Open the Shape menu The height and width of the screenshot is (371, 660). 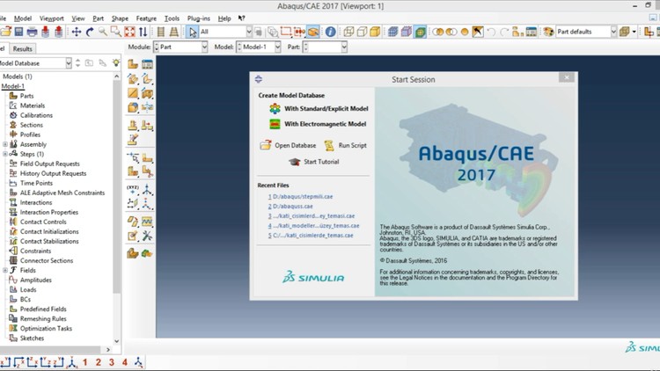point(120,18)
